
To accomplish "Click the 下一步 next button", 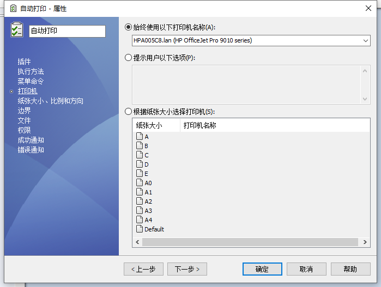I will (x=187, y=269).
